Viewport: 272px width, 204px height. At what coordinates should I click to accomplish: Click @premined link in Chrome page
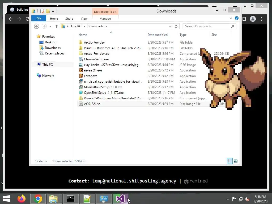pyautogui.click(x=196, y=181)
